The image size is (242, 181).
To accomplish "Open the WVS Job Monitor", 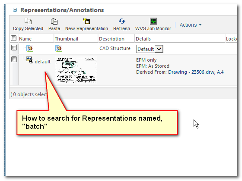I will click(x=153, y=21).
